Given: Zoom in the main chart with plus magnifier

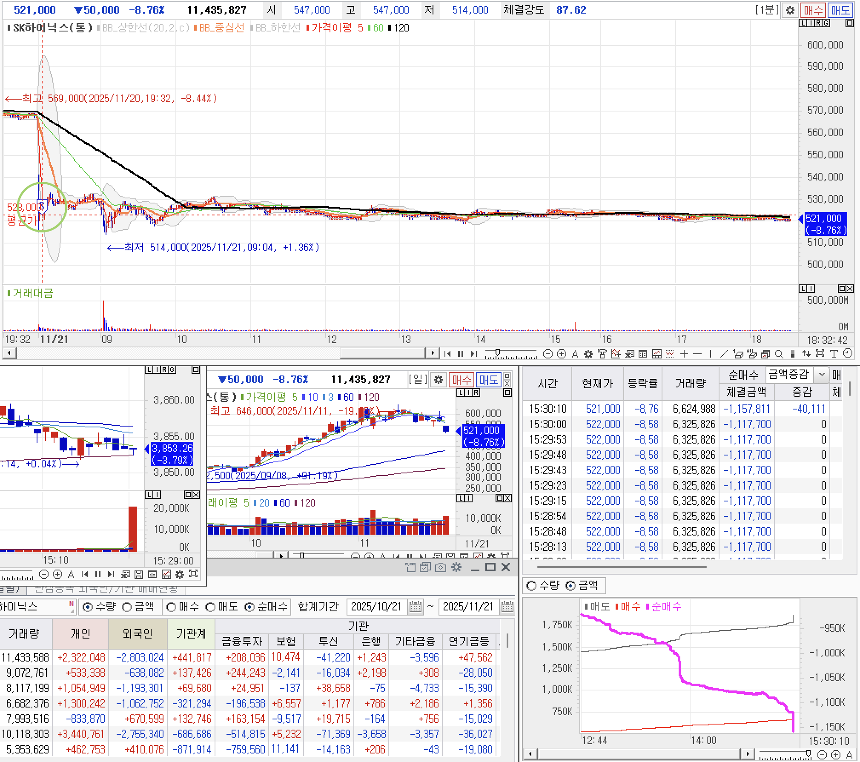Looking at the screenshot, I should [x=562, y=354].
